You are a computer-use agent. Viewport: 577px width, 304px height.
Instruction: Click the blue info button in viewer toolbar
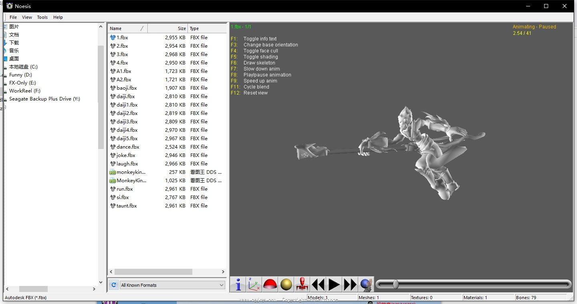238,284
